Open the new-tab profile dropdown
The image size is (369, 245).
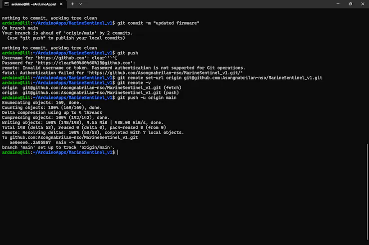80,4
